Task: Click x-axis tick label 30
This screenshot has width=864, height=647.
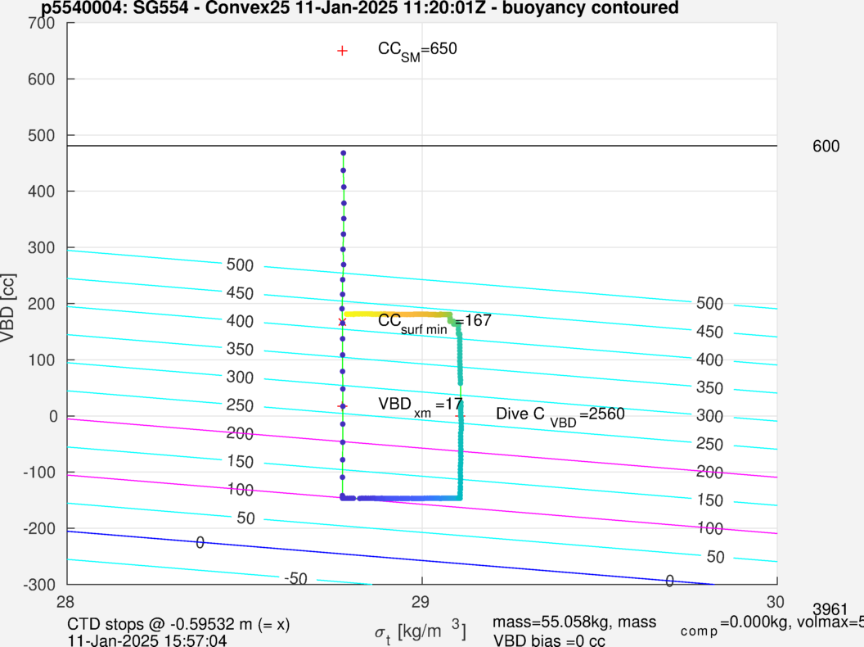Action: point(776,601)
